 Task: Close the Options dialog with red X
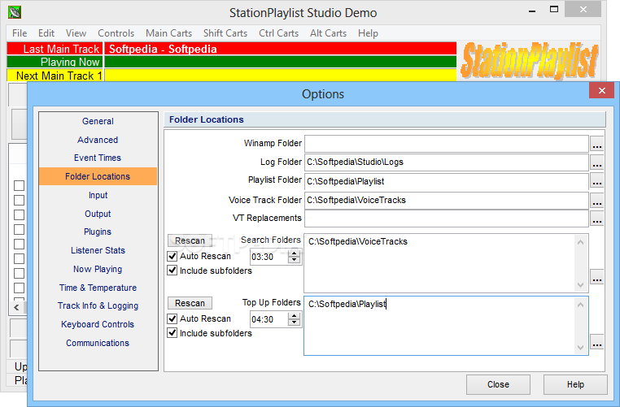602,90
